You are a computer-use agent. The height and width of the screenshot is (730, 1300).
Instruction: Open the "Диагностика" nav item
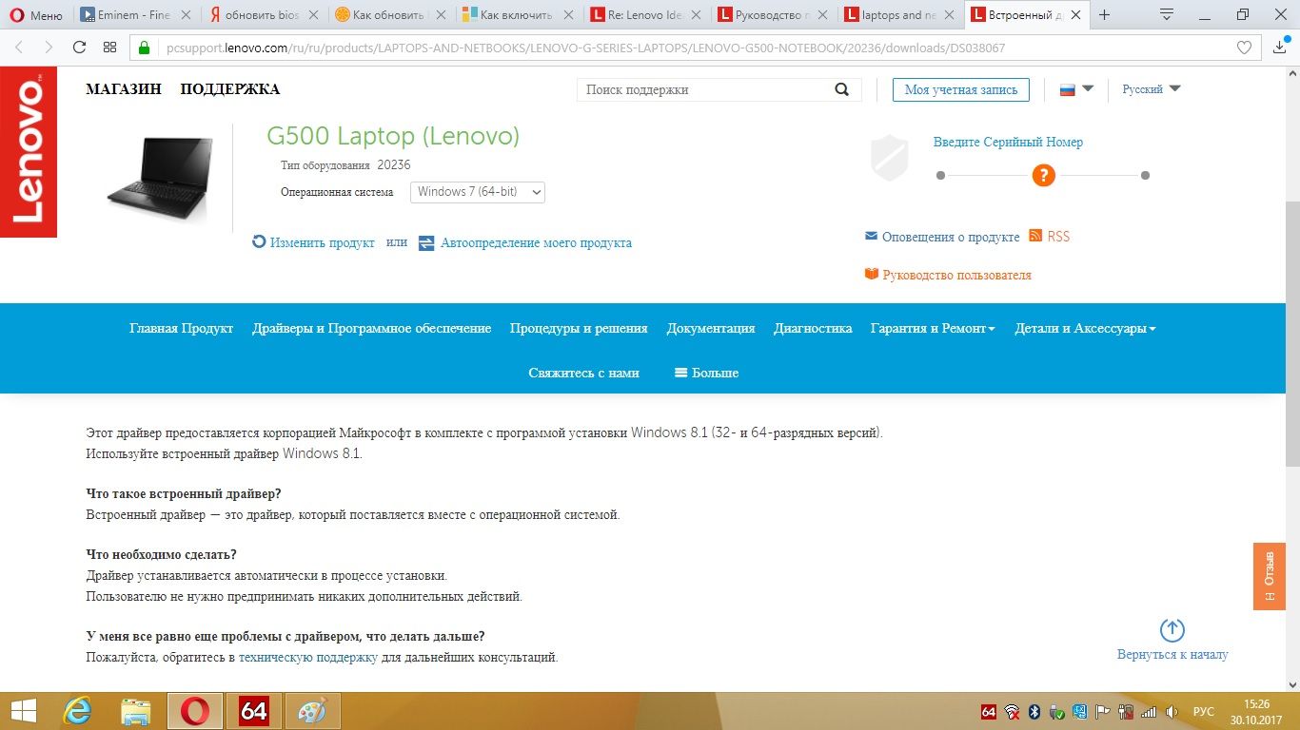pos(813,328)
